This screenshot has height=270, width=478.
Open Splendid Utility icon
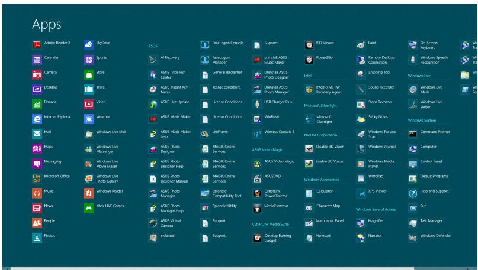click(x=205, y=208)
